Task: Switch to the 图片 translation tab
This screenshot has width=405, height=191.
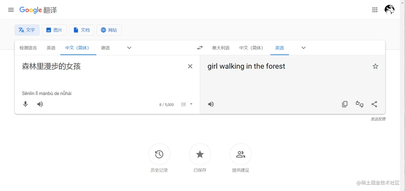Action: point(54,30)
